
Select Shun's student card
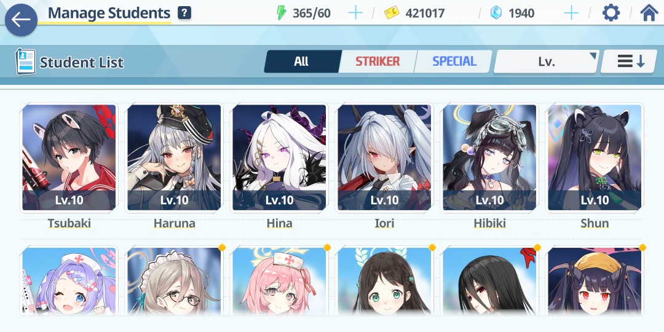pos(595,157)
